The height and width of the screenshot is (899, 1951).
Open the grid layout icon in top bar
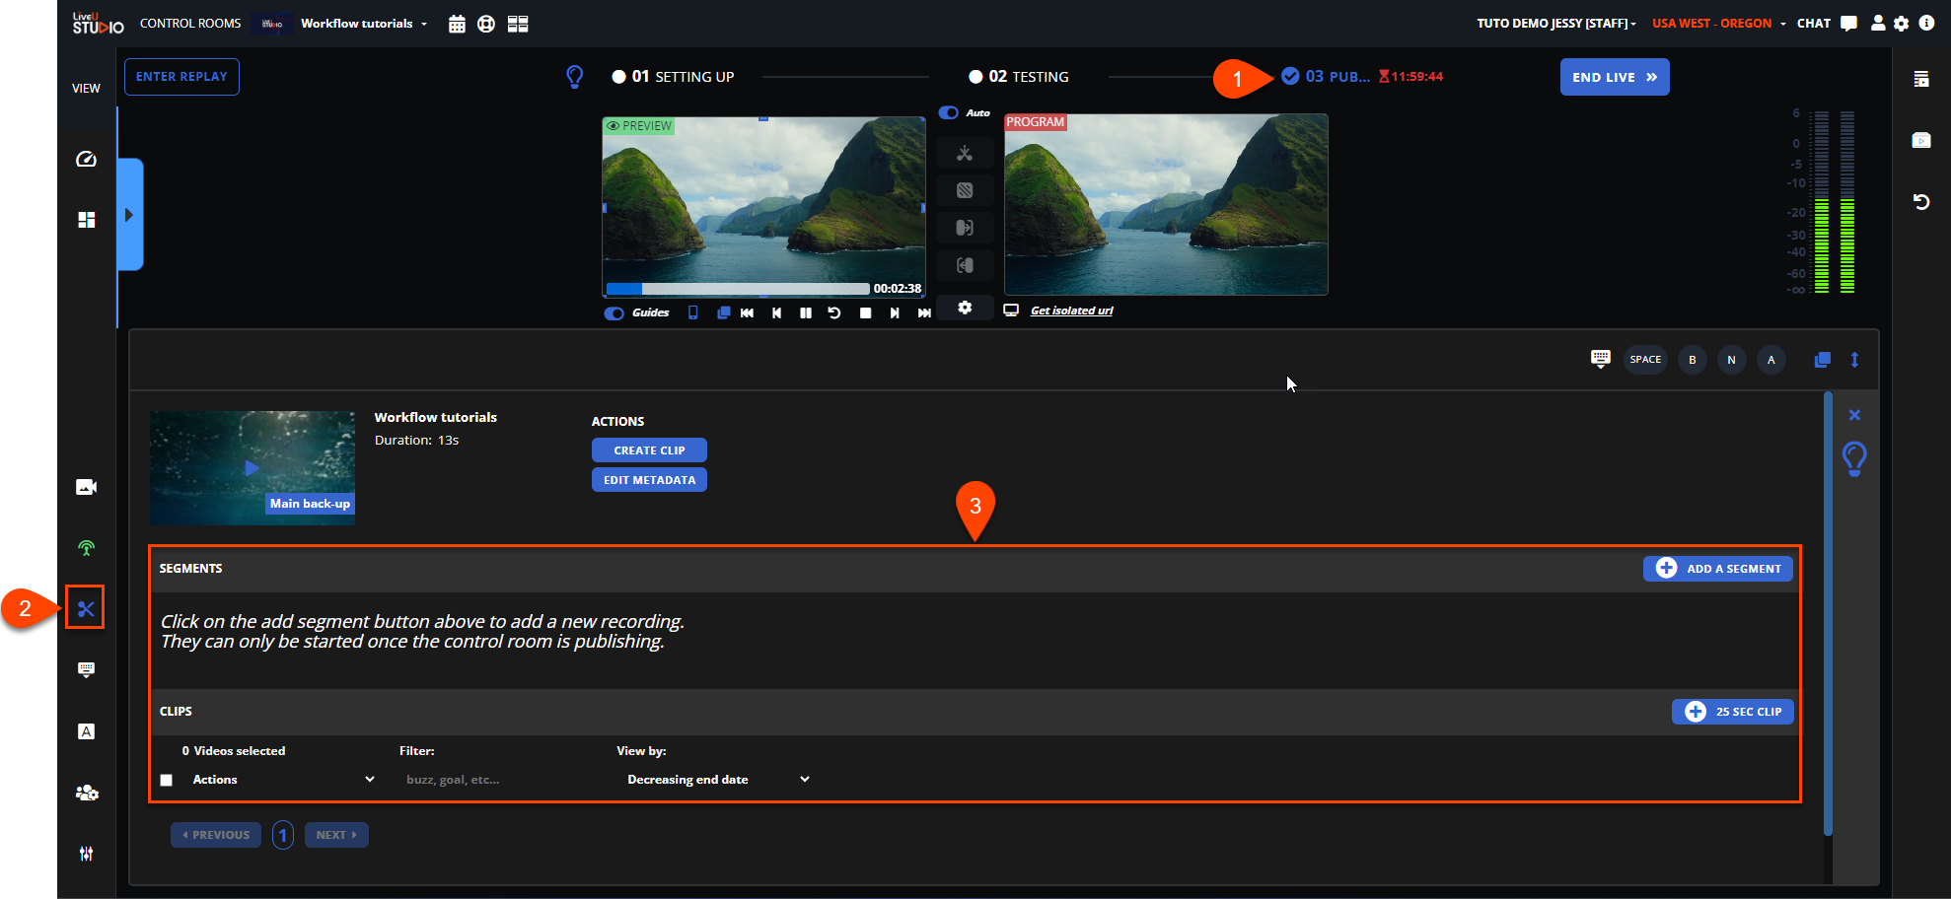click(x=518, y=24)
